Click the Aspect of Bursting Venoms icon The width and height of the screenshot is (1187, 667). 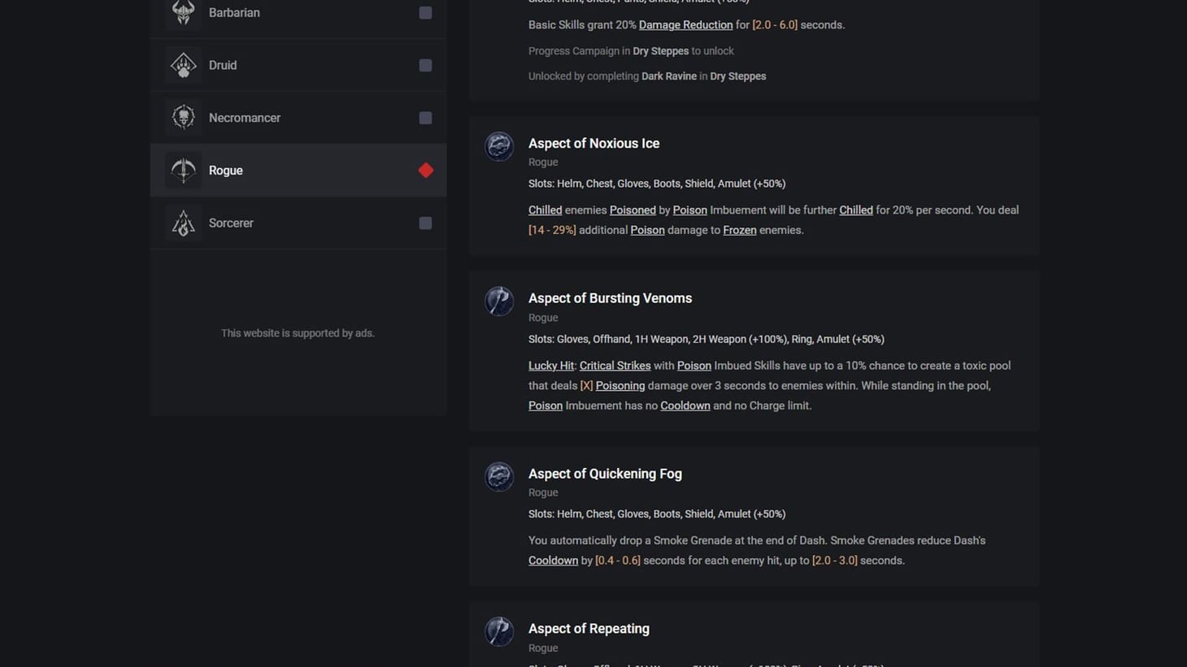499,301
